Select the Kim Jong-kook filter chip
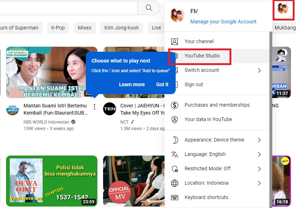This screenshot has height=208, width=296. [121, 28]
